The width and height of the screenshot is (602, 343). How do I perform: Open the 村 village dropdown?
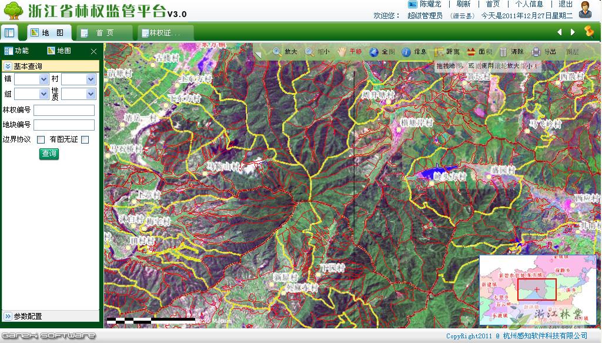(x=79, y=78)
